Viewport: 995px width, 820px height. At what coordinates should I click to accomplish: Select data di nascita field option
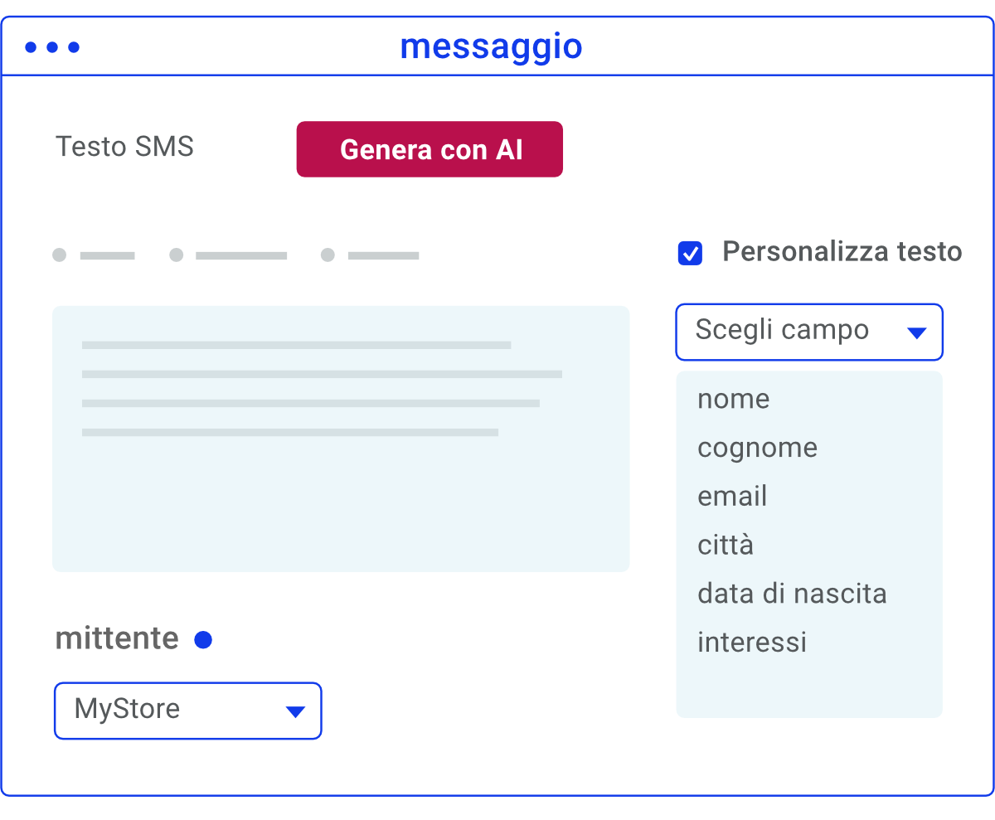[x=792, y=594]
